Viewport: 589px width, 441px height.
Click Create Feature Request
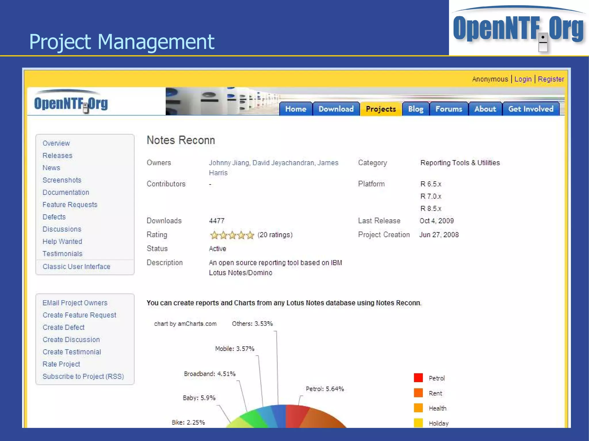click(x=79, y=315)
